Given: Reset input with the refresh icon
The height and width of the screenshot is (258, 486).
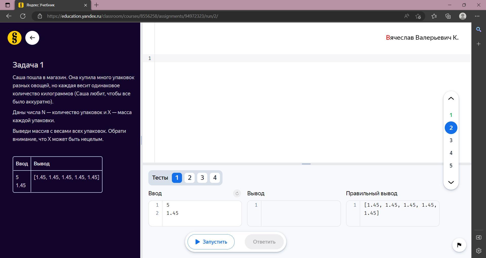Looking at the screenshot, I should [x=237, y=193].
